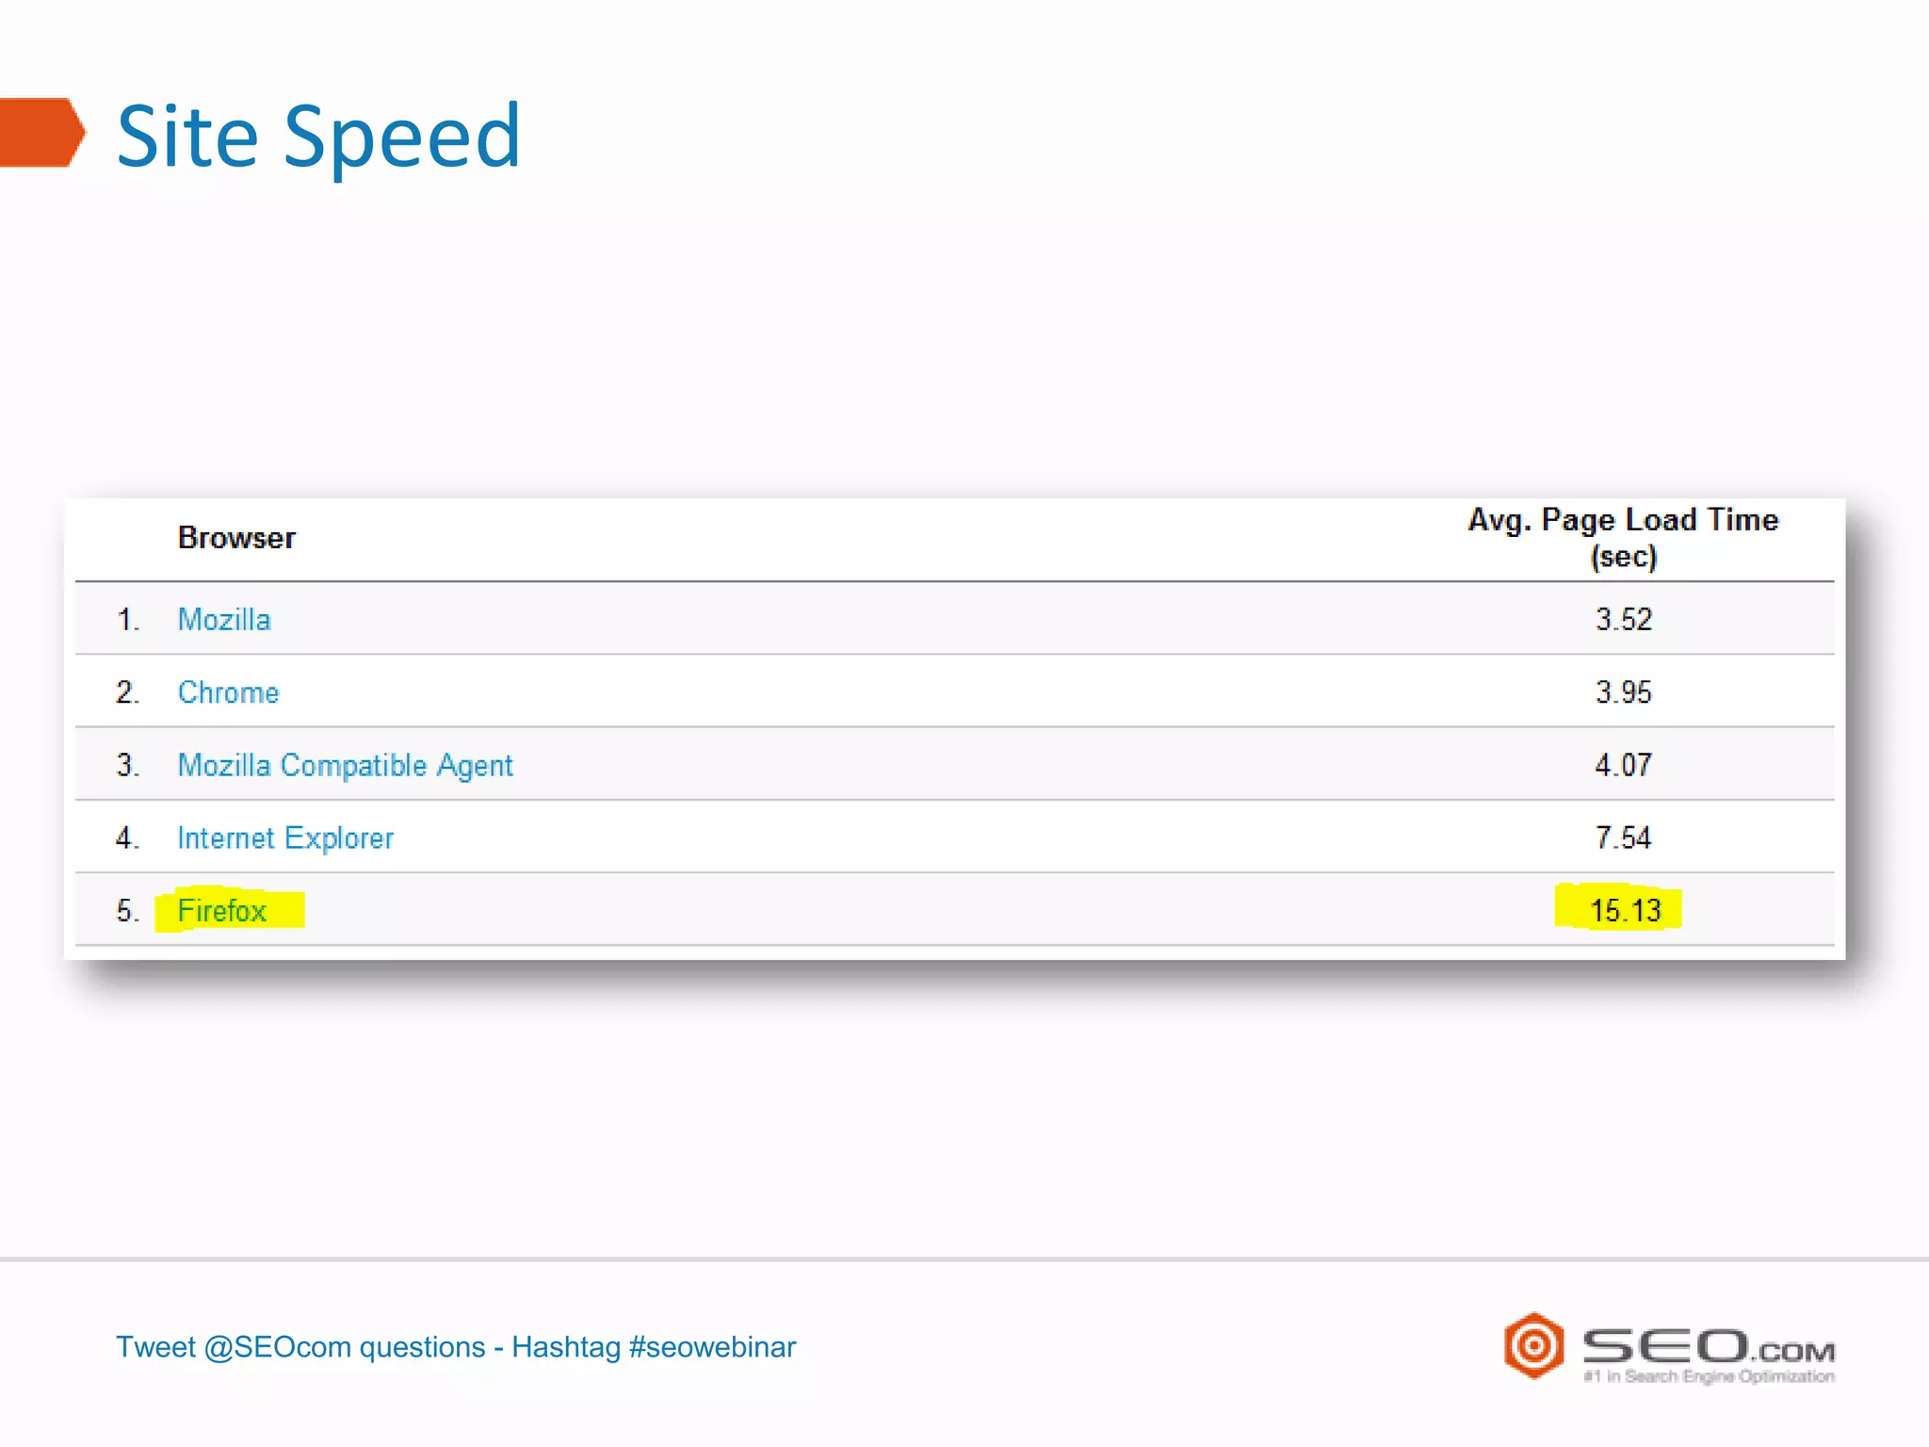Open the Internet Explorer link

284,837
